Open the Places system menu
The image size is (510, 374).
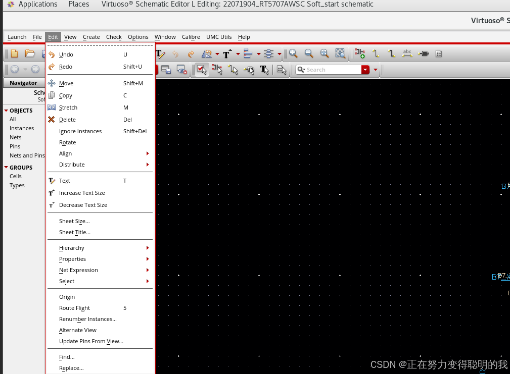[x=79, y=4]
